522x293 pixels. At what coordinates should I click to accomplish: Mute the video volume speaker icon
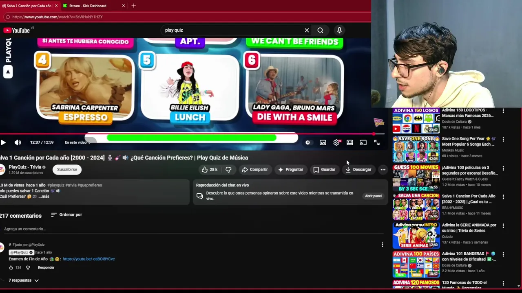18,142
